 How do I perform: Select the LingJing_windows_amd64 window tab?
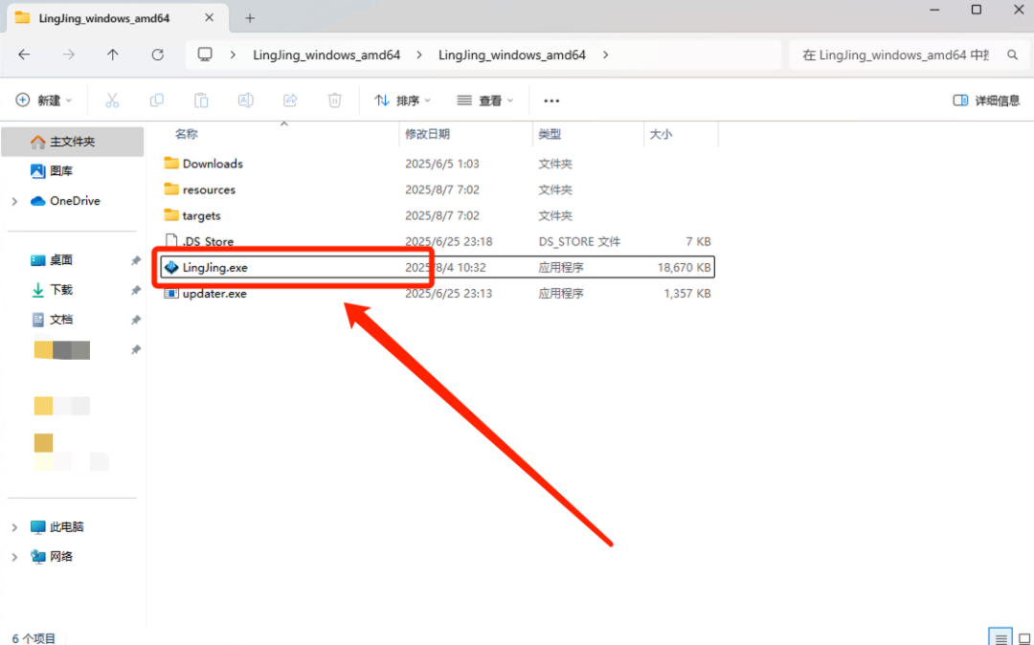118,18
